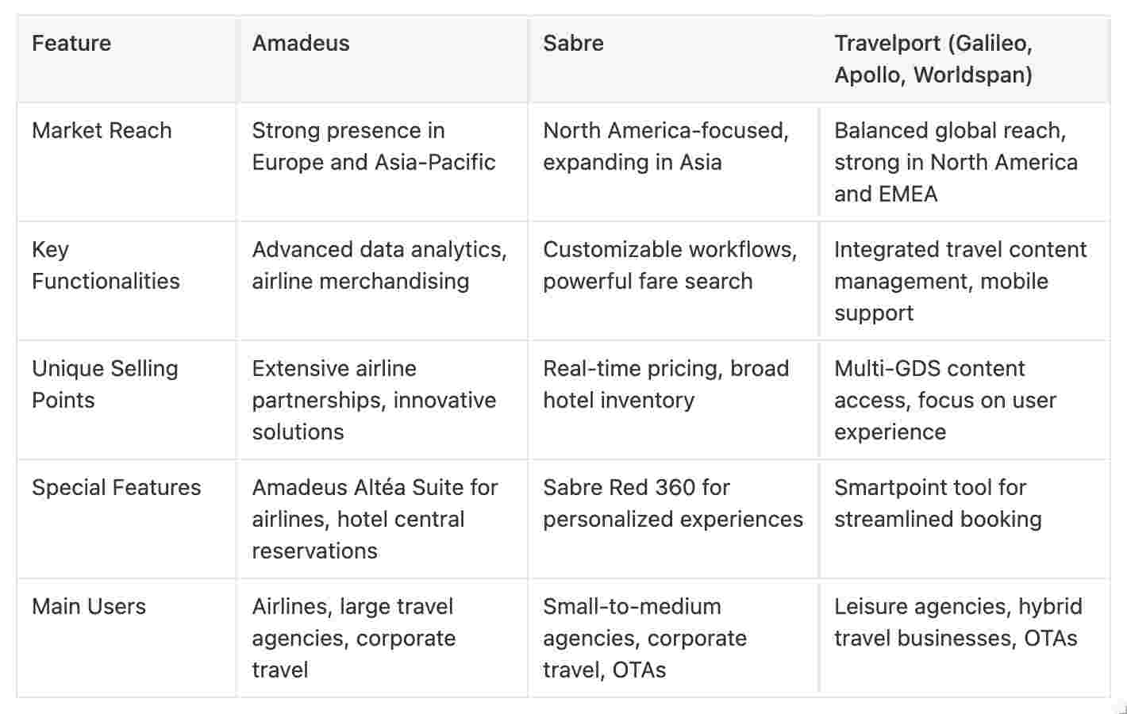Viewport: 1127px width, 714px height.
Task: Select the 'Sabre Red 360' cell
Action: (x=672, y=503)
